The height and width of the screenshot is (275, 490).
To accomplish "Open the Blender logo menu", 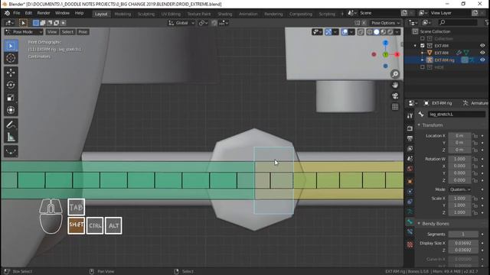I will coord(7,13).
